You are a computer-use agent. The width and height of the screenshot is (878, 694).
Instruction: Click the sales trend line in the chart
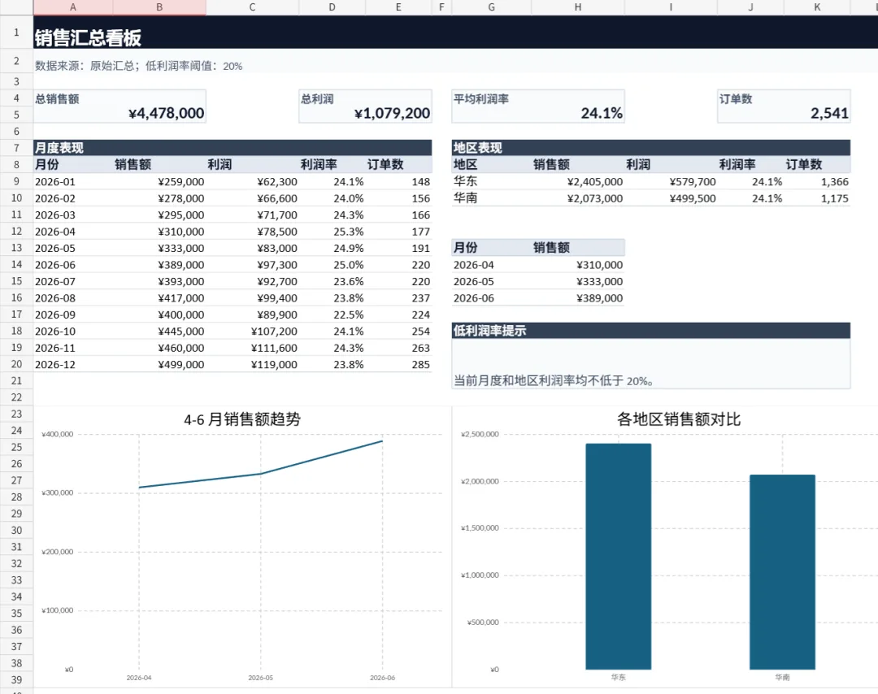[260, 474]
